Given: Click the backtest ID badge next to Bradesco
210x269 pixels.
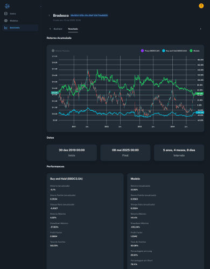Looking at the screenshot, I should 89,16.
